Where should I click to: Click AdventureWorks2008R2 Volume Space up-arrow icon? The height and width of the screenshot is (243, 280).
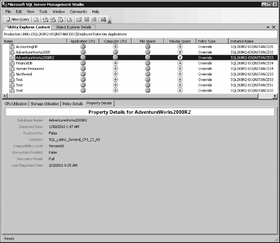(180, 58)
